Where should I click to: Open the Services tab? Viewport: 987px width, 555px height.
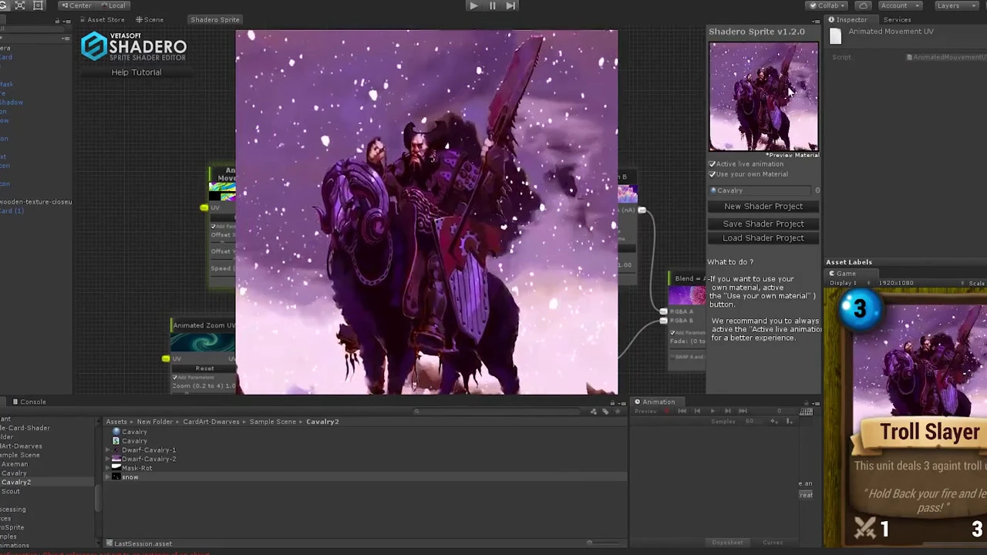[897, 19]
